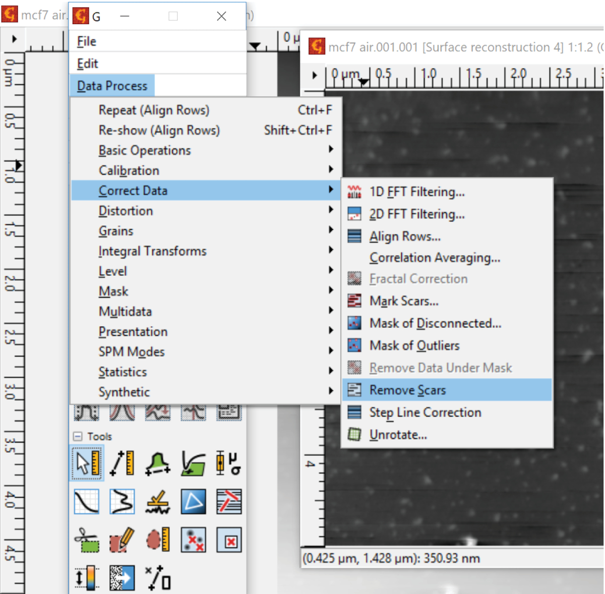The width and height of the screenshot is (605, 594).
Task: Choose Remove Scars from Correct Data
Action: coord(407,390)
